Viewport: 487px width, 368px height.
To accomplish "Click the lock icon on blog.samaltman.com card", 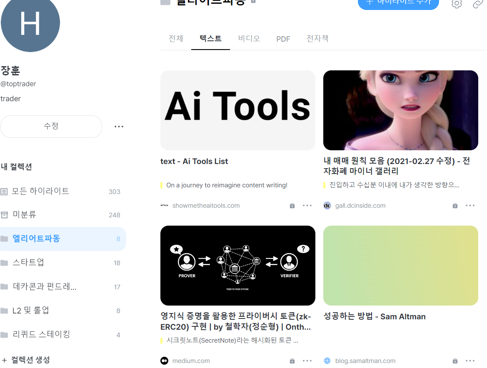I will [x=455, y=361].
